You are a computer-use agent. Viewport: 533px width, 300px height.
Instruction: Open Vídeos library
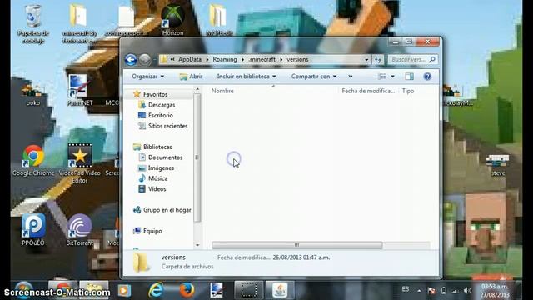(157, 189)
